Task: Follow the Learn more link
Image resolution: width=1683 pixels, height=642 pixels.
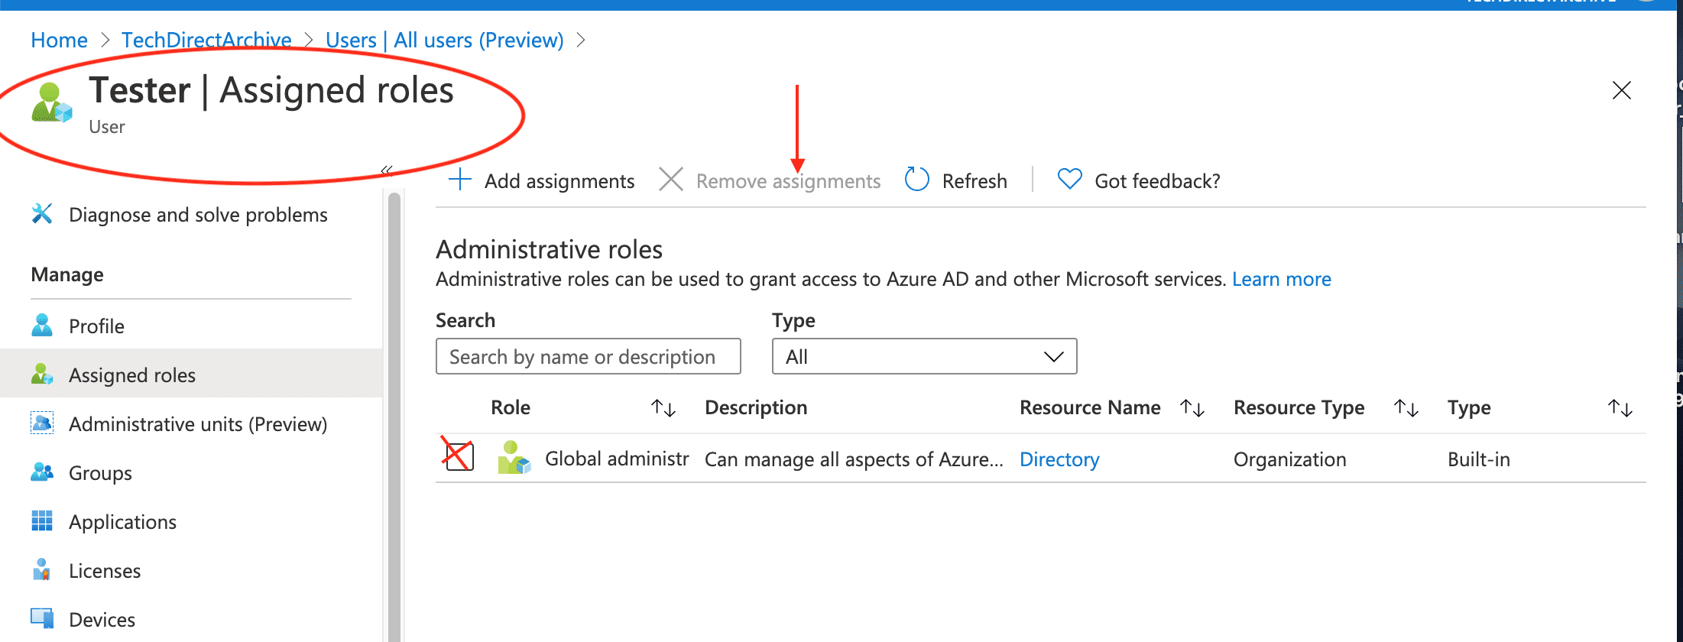Action: coord(1281,280)
